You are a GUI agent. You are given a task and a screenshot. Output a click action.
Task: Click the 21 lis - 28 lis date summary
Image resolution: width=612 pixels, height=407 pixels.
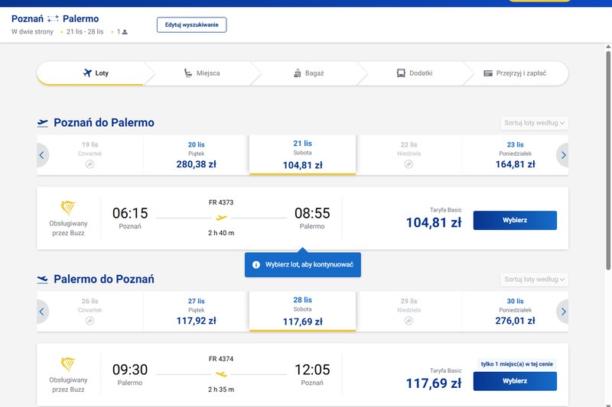pyautogui.click(x=85, y=32)
